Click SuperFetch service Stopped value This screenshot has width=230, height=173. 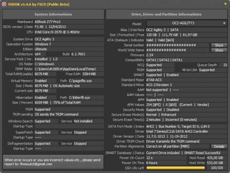pyautogui.click(x=80, y=133)
